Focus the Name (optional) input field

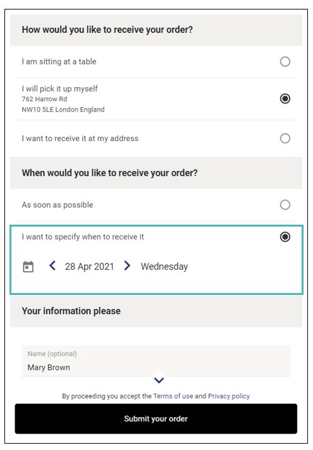pyautogui.click(x=156, y=361)
